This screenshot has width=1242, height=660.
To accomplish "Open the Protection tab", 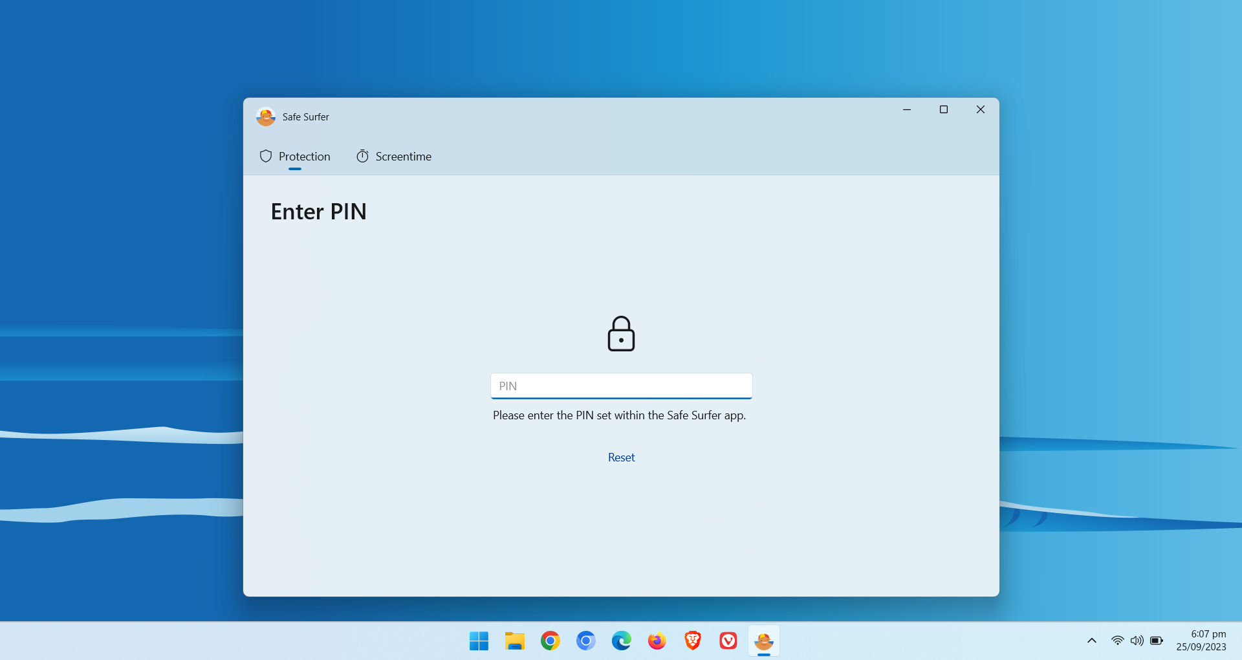I will pyautogui.click(x=295, y=157).
